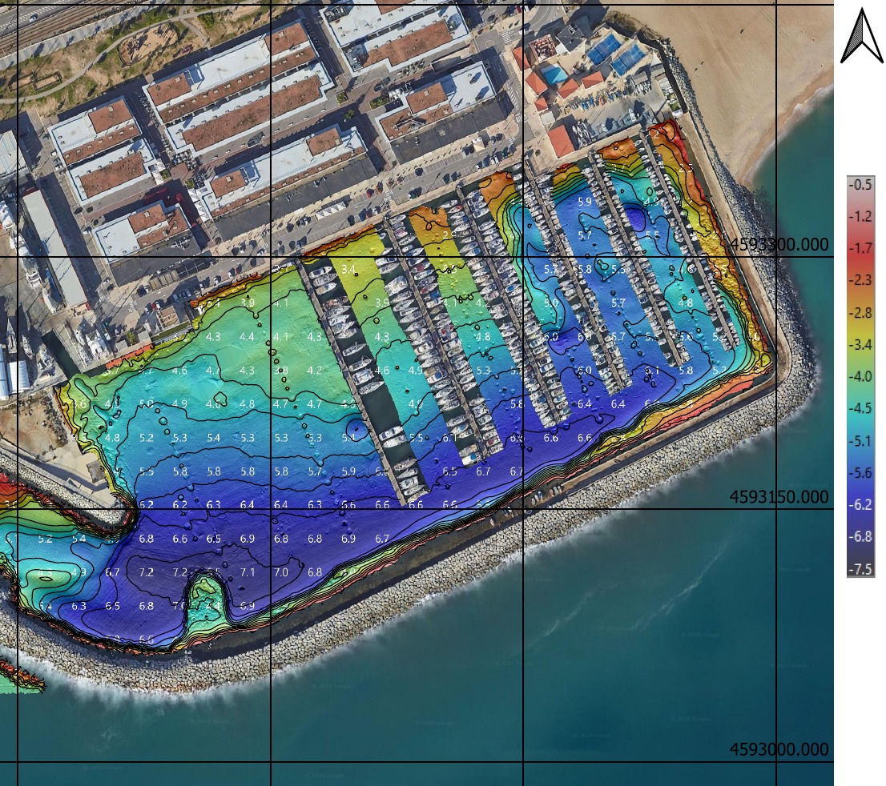
Task: Click the north arrow symbol
Action: (860, 36)
